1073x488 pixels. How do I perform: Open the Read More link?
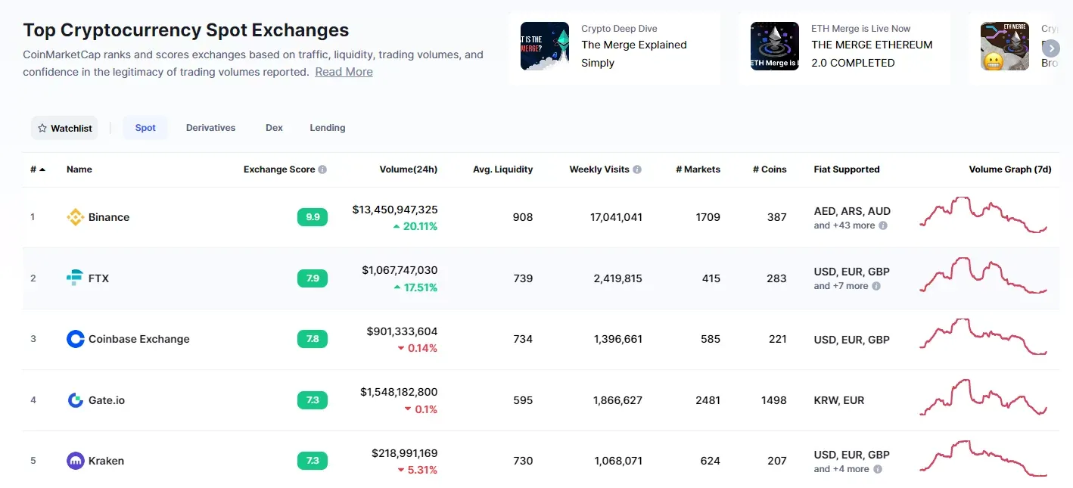[344, 72]
